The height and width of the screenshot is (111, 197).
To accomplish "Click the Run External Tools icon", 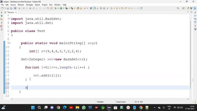I will click(x=72, y=8).
